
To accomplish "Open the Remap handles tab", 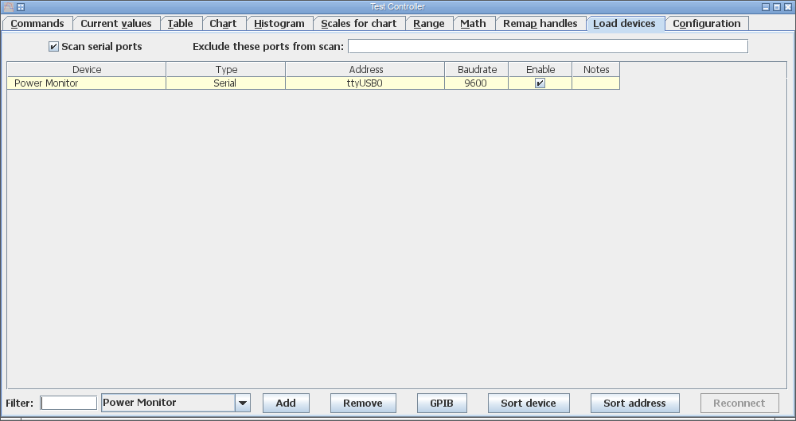I will tap(540, 23).
